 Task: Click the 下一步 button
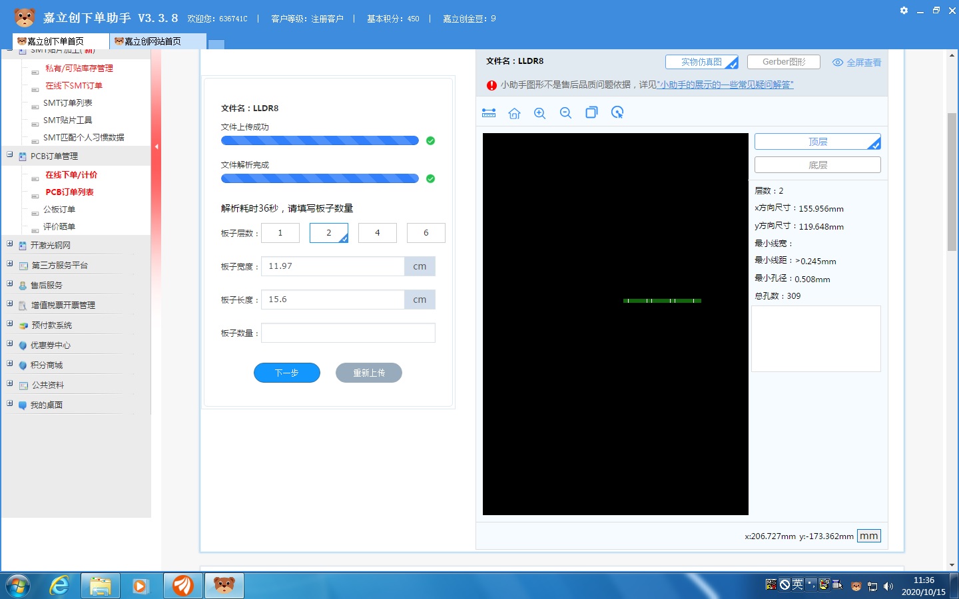(287, 373)
